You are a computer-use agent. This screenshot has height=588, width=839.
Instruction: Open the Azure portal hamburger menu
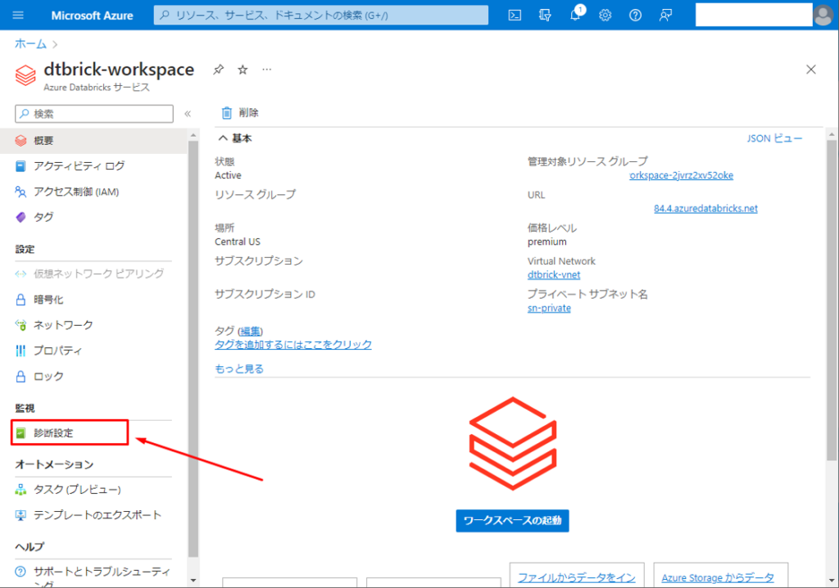coord(18,15)
